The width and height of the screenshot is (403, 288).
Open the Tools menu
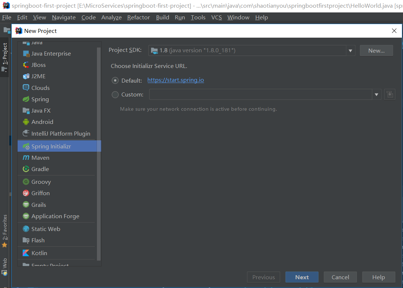[x=198, y=18]
